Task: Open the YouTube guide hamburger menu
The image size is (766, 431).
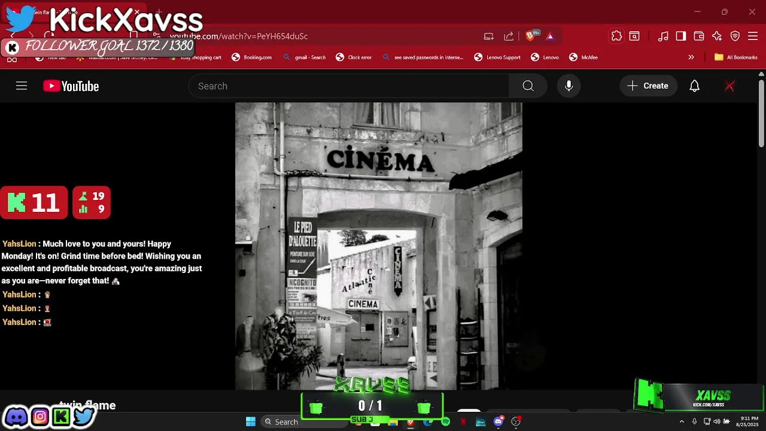Action: click(x=22, y=86)
